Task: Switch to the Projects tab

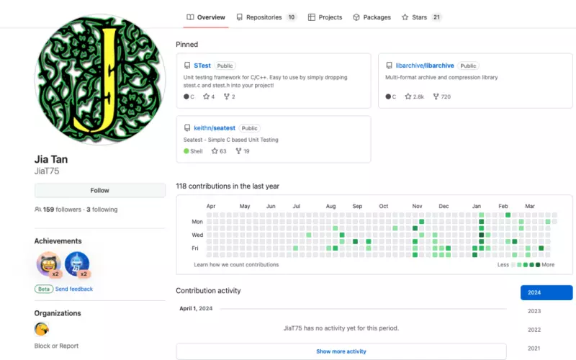Action: coord(325,17)
